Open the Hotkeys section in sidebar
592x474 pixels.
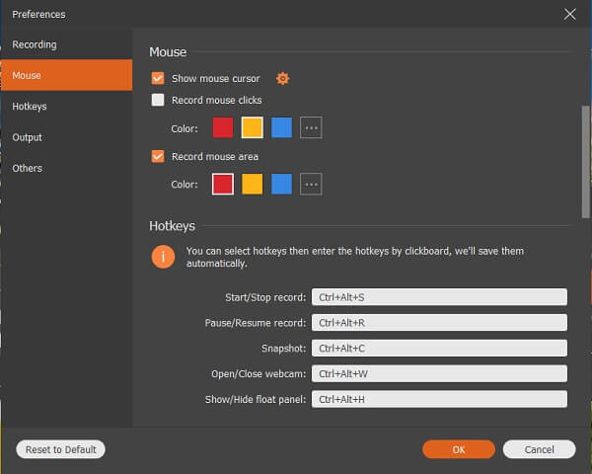coord(30,106)
